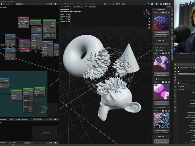The height and width of the screenshot is (146, 195).
Task: Select the Surface Effects crater sphere thumbnail
Action: tap(161, 22)
